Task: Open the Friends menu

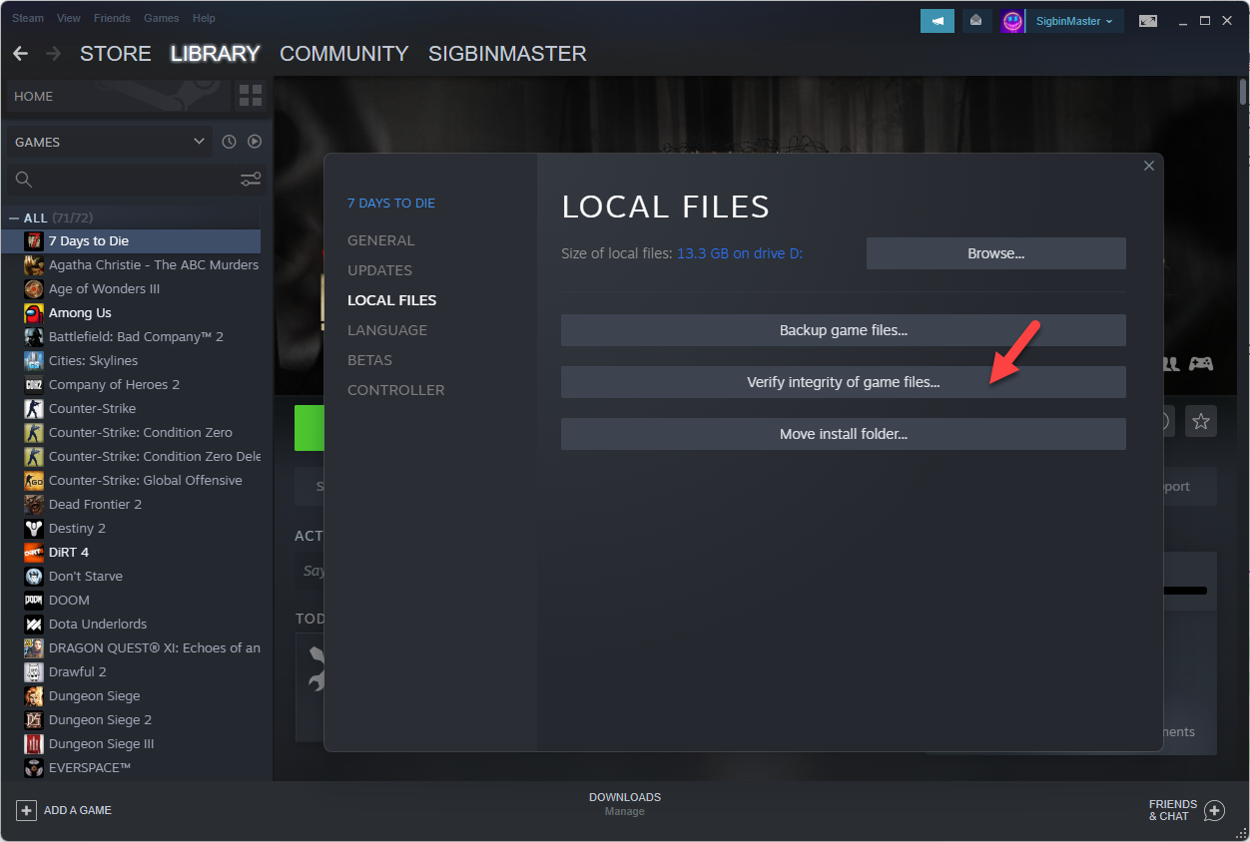Action: pos(112,18)
